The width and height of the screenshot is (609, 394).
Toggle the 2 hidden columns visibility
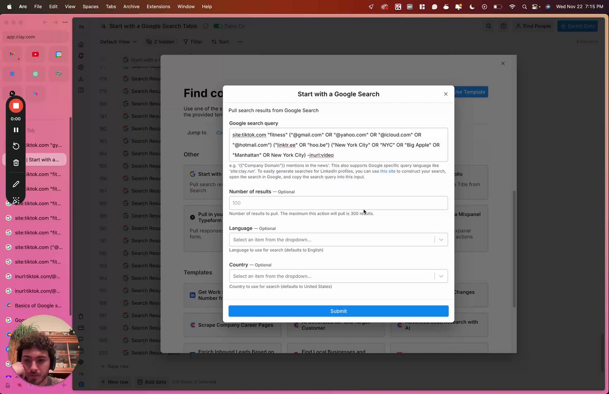[160, 42]
